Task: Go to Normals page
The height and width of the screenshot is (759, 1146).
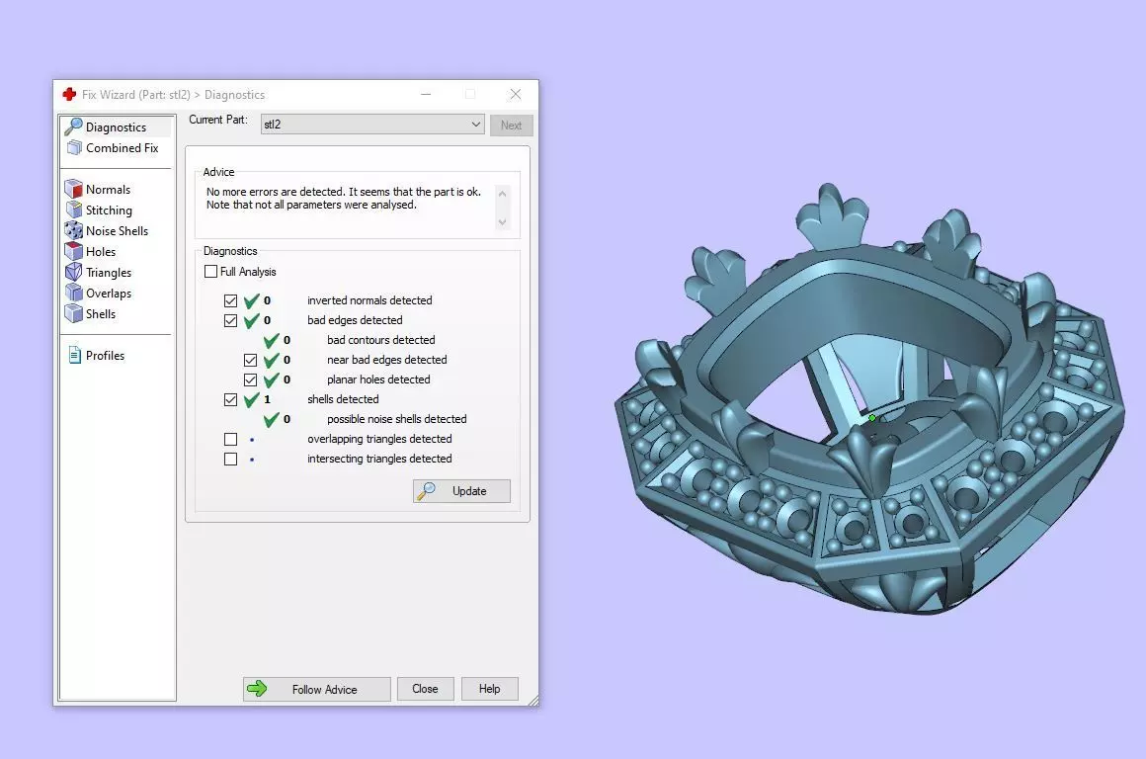Action: pyautogui.click(x=108, y=189)
